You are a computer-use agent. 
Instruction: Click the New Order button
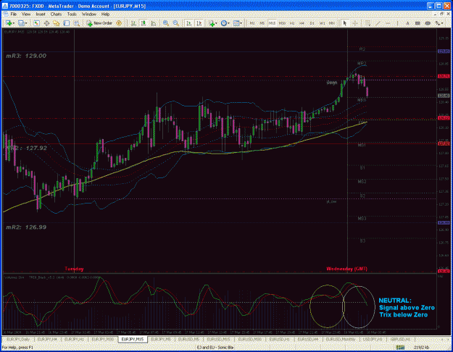[99, 23]
